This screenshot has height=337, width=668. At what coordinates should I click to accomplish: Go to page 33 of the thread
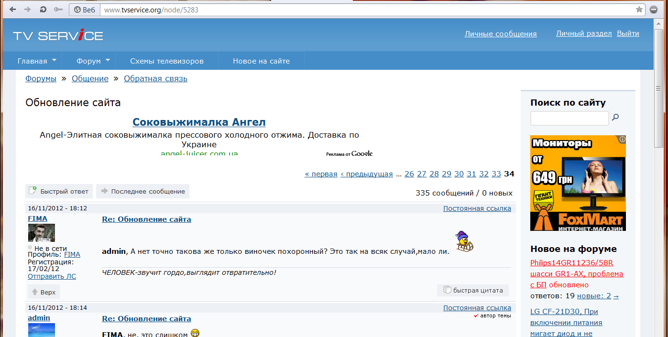(496, 174)
